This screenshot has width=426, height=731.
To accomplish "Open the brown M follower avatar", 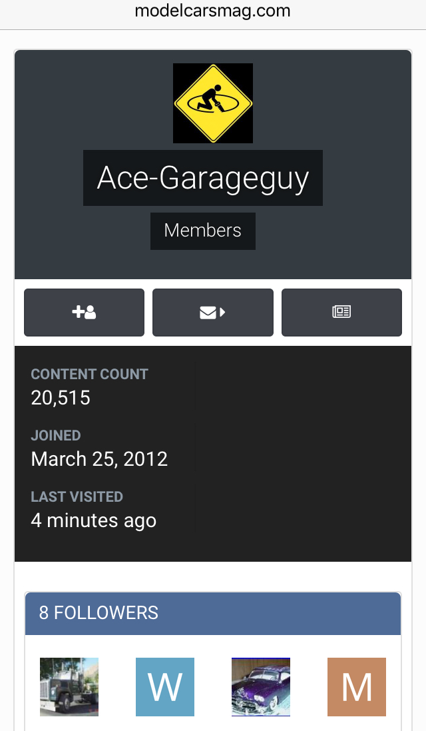I will 357,687.
